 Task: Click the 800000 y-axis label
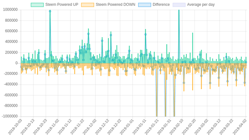tap(11, 21)
